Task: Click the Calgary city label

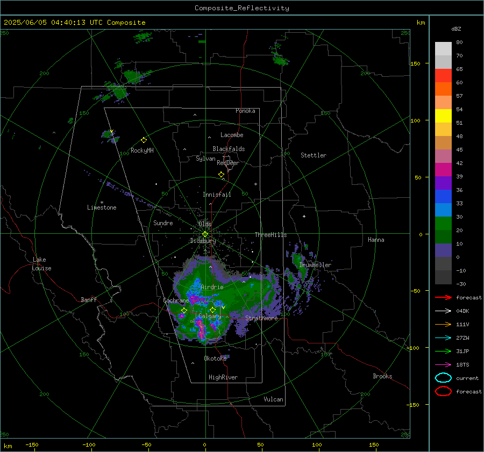Action: pyautogui.click(x=210, y=316)
